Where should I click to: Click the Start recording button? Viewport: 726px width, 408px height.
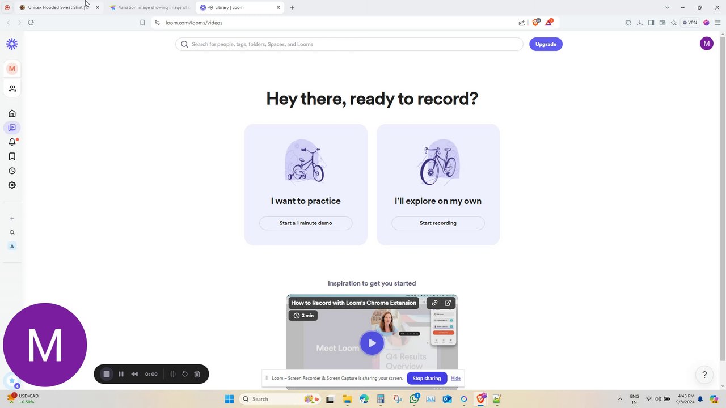(438, 223)
